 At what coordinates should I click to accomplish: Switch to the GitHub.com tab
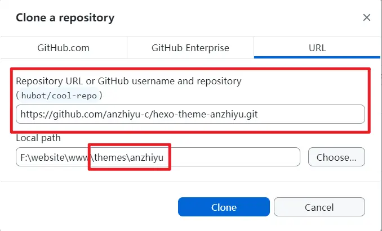click(64, 48)
